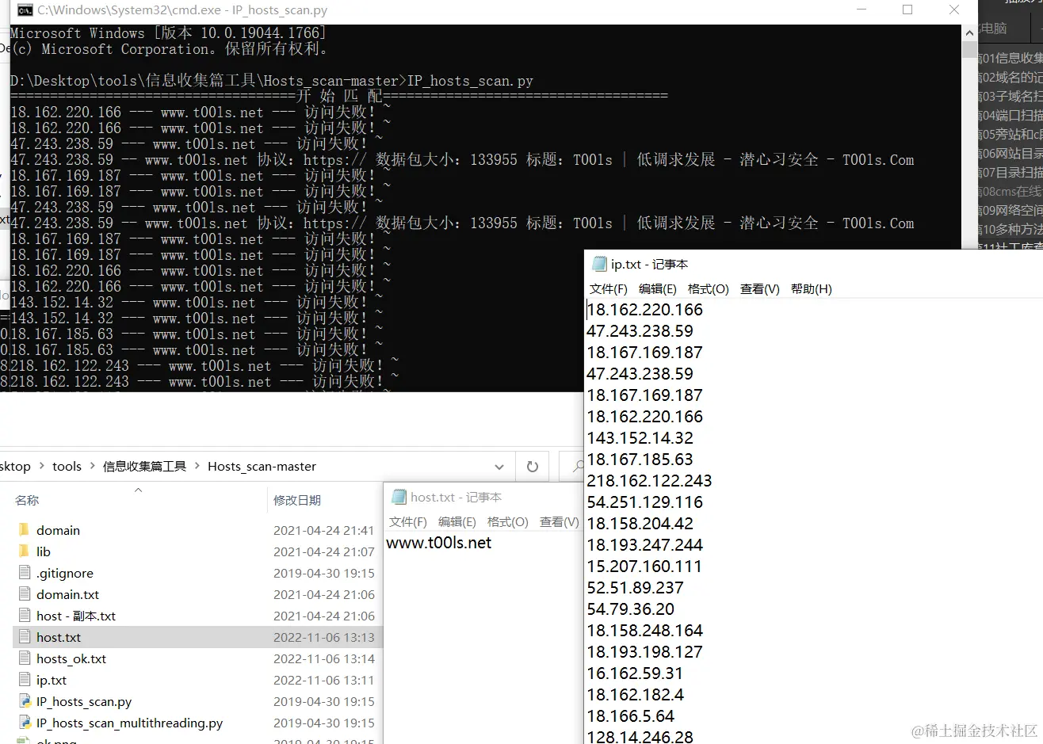
Task: Click the sort arrow above the 名称 column
Action: point(138,490)
